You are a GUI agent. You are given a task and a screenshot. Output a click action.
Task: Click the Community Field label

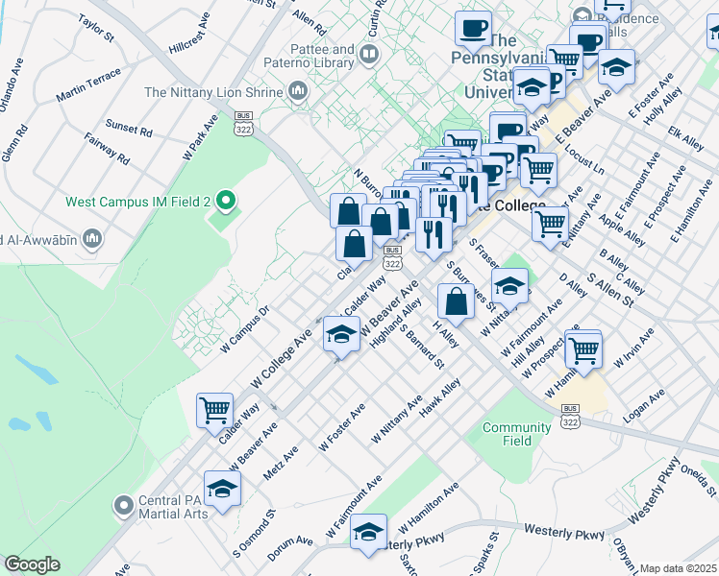tap(519, 434)
